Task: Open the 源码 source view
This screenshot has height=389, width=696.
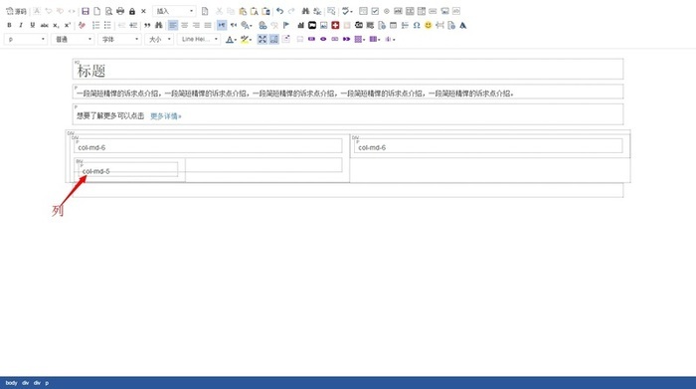Action: click(x=16, y=11)
